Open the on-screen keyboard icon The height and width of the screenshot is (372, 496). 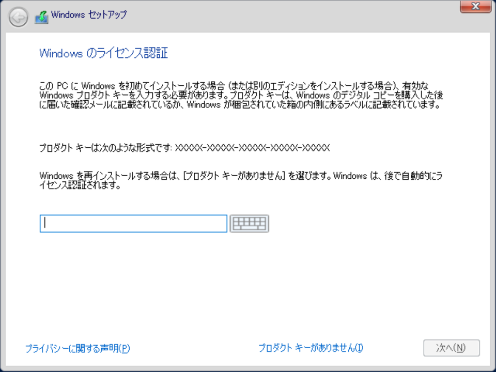249,223
